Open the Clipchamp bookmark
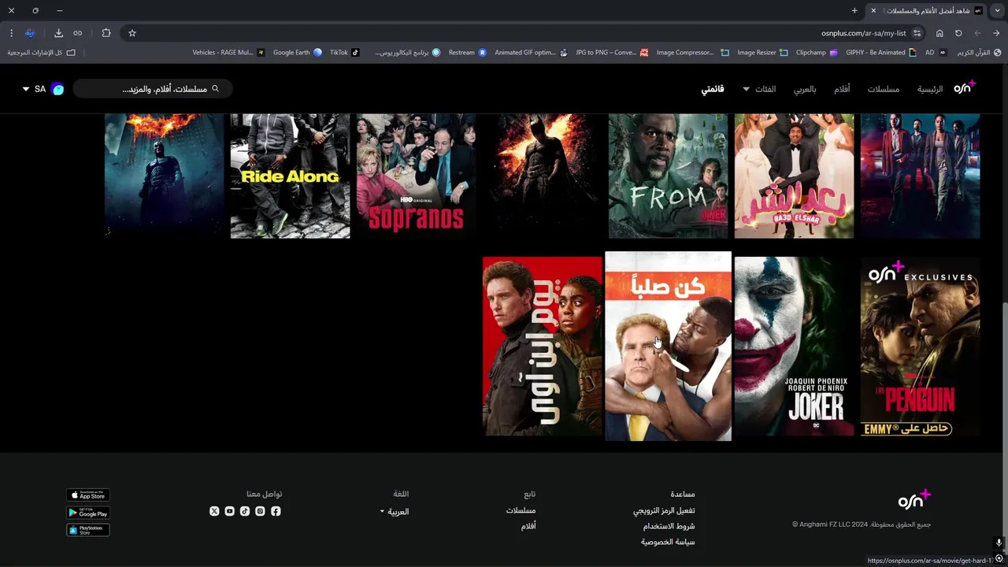The height and width of the screenshot is (567, 1008). pyautogui.click(x=816, y=53)
